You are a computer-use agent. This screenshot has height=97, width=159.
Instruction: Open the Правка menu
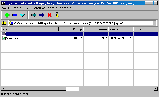16,8
